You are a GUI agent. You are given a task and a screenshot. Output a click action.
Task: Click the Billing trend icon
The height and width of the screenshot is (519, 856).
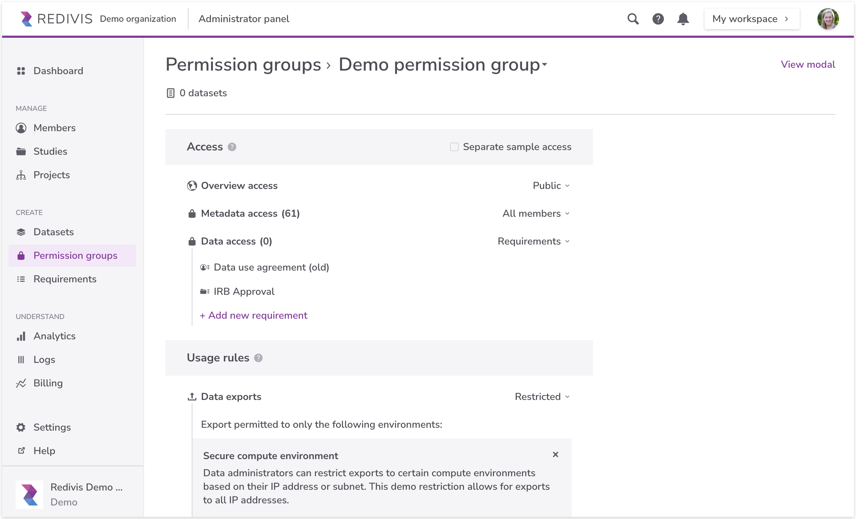(x=21, y=383)
